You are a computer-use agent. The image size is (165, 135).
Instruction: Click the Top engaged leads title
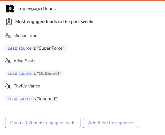point(37,9)
